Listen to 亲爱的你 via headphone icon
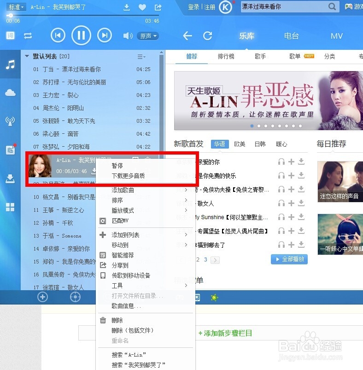 point(281,161)
